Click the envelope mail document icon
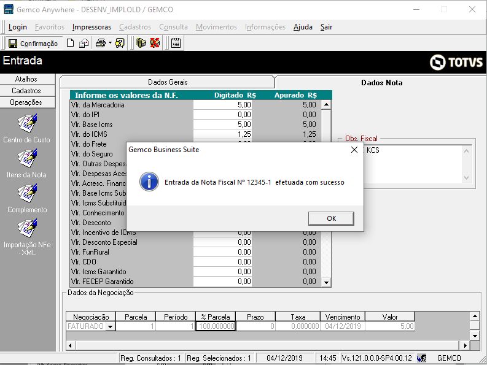This screenshot has width=487, height=365. (84, 43)
